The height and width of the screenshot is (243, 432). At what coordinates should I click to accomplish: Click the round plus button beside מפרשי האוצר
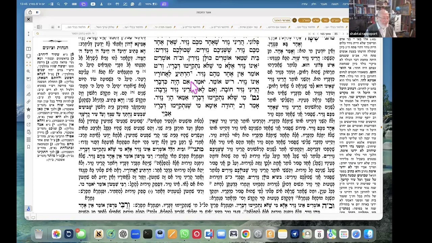[294, 20]
